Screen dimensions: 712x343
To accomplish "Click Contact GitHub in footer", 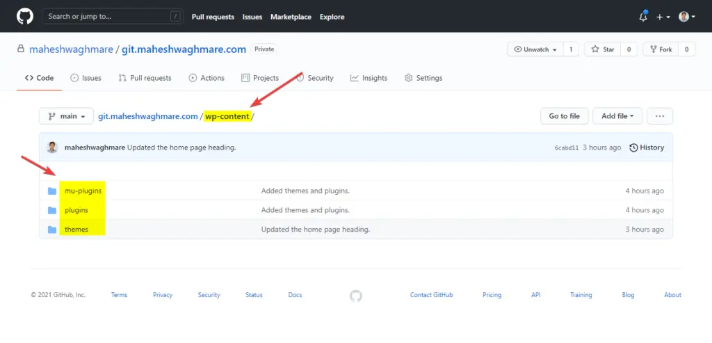I will [431, 295].
